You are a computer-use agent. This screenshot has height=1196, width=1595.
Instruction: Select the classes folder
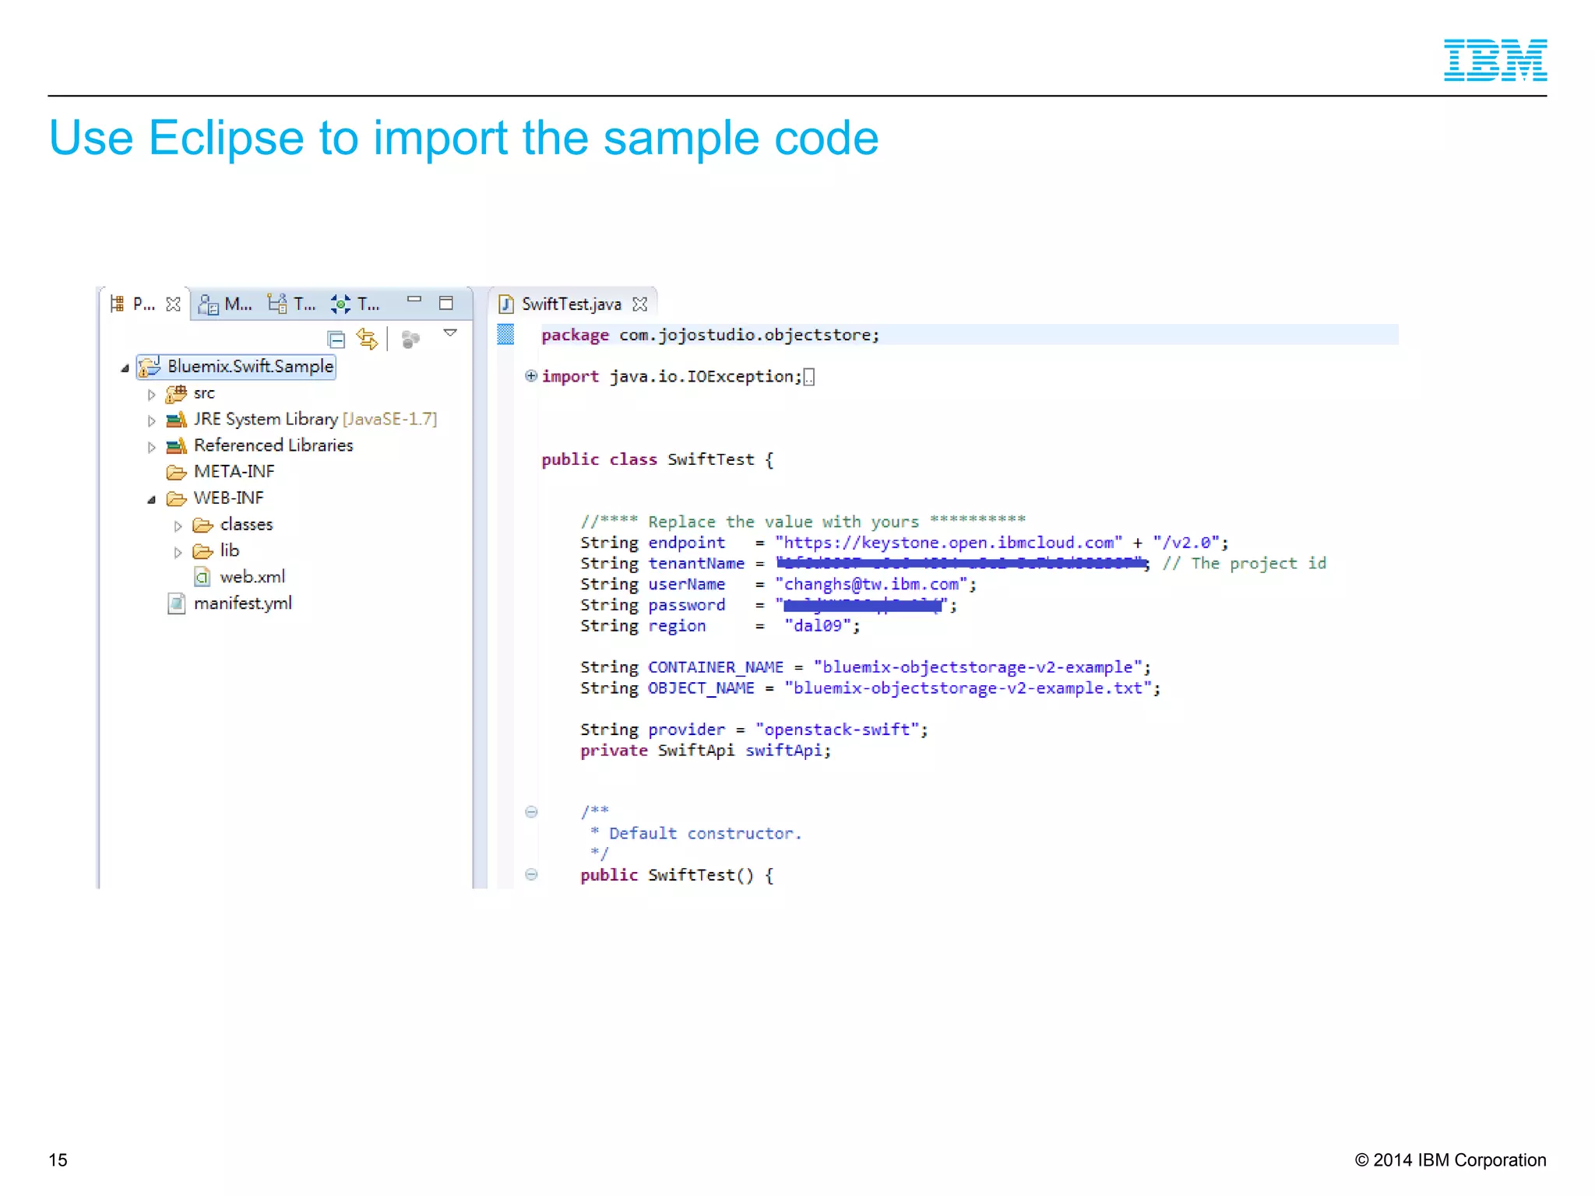[233, 525]
